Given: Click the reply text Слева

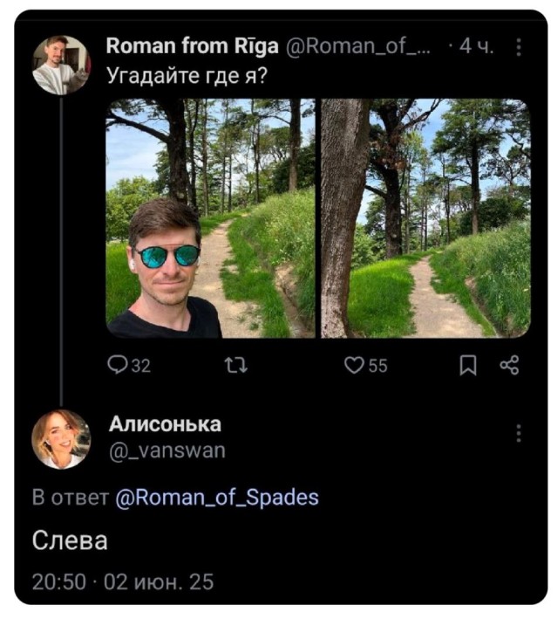Looking at the screenshot, I should click(x=70, y=541).
